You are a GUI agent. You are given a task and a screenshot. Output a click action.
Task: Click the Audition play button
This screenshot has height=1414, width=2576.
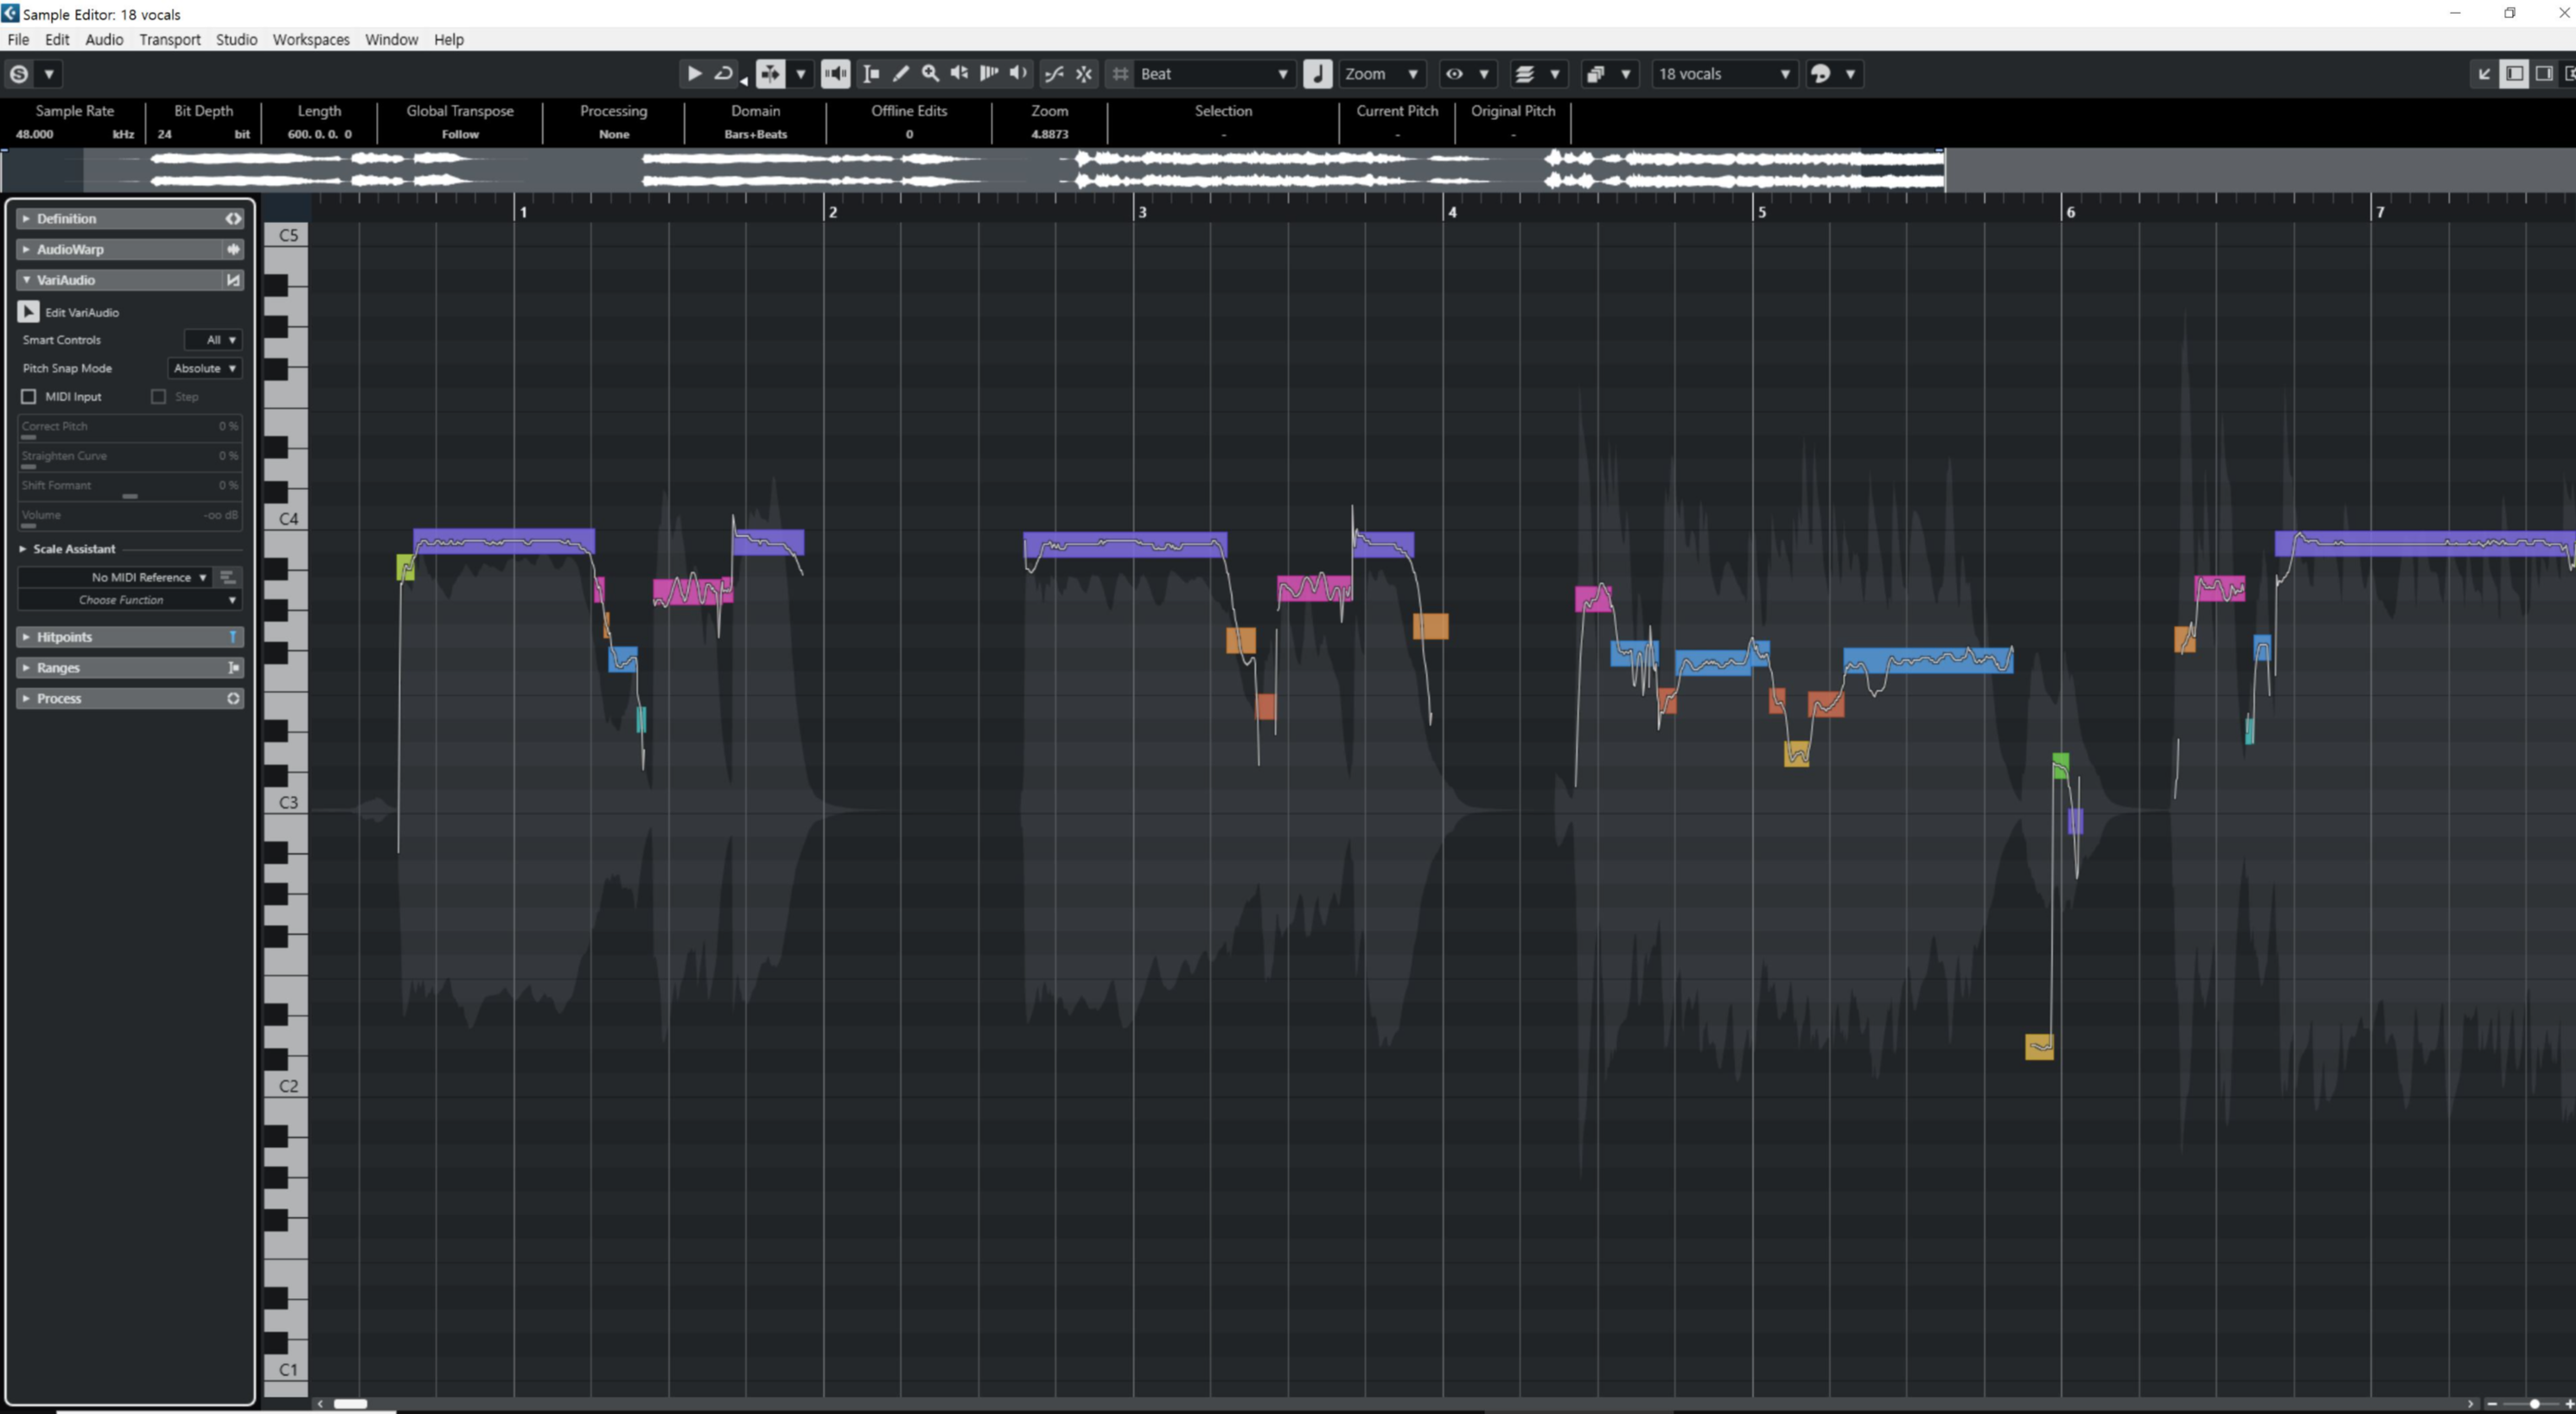tap(693, 73)
